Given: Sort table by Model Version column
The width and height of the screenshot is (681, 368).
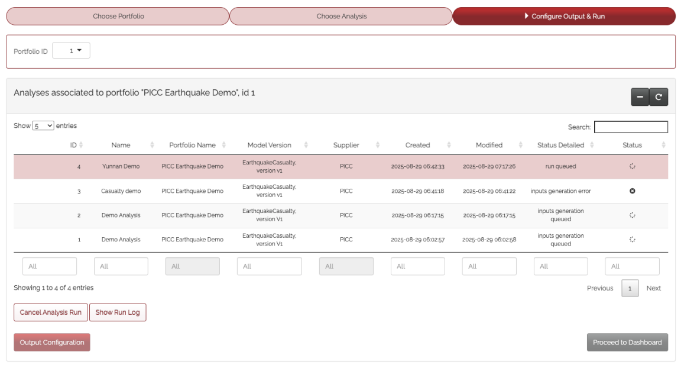Looking at the screenshot, I should pos(269,145).
